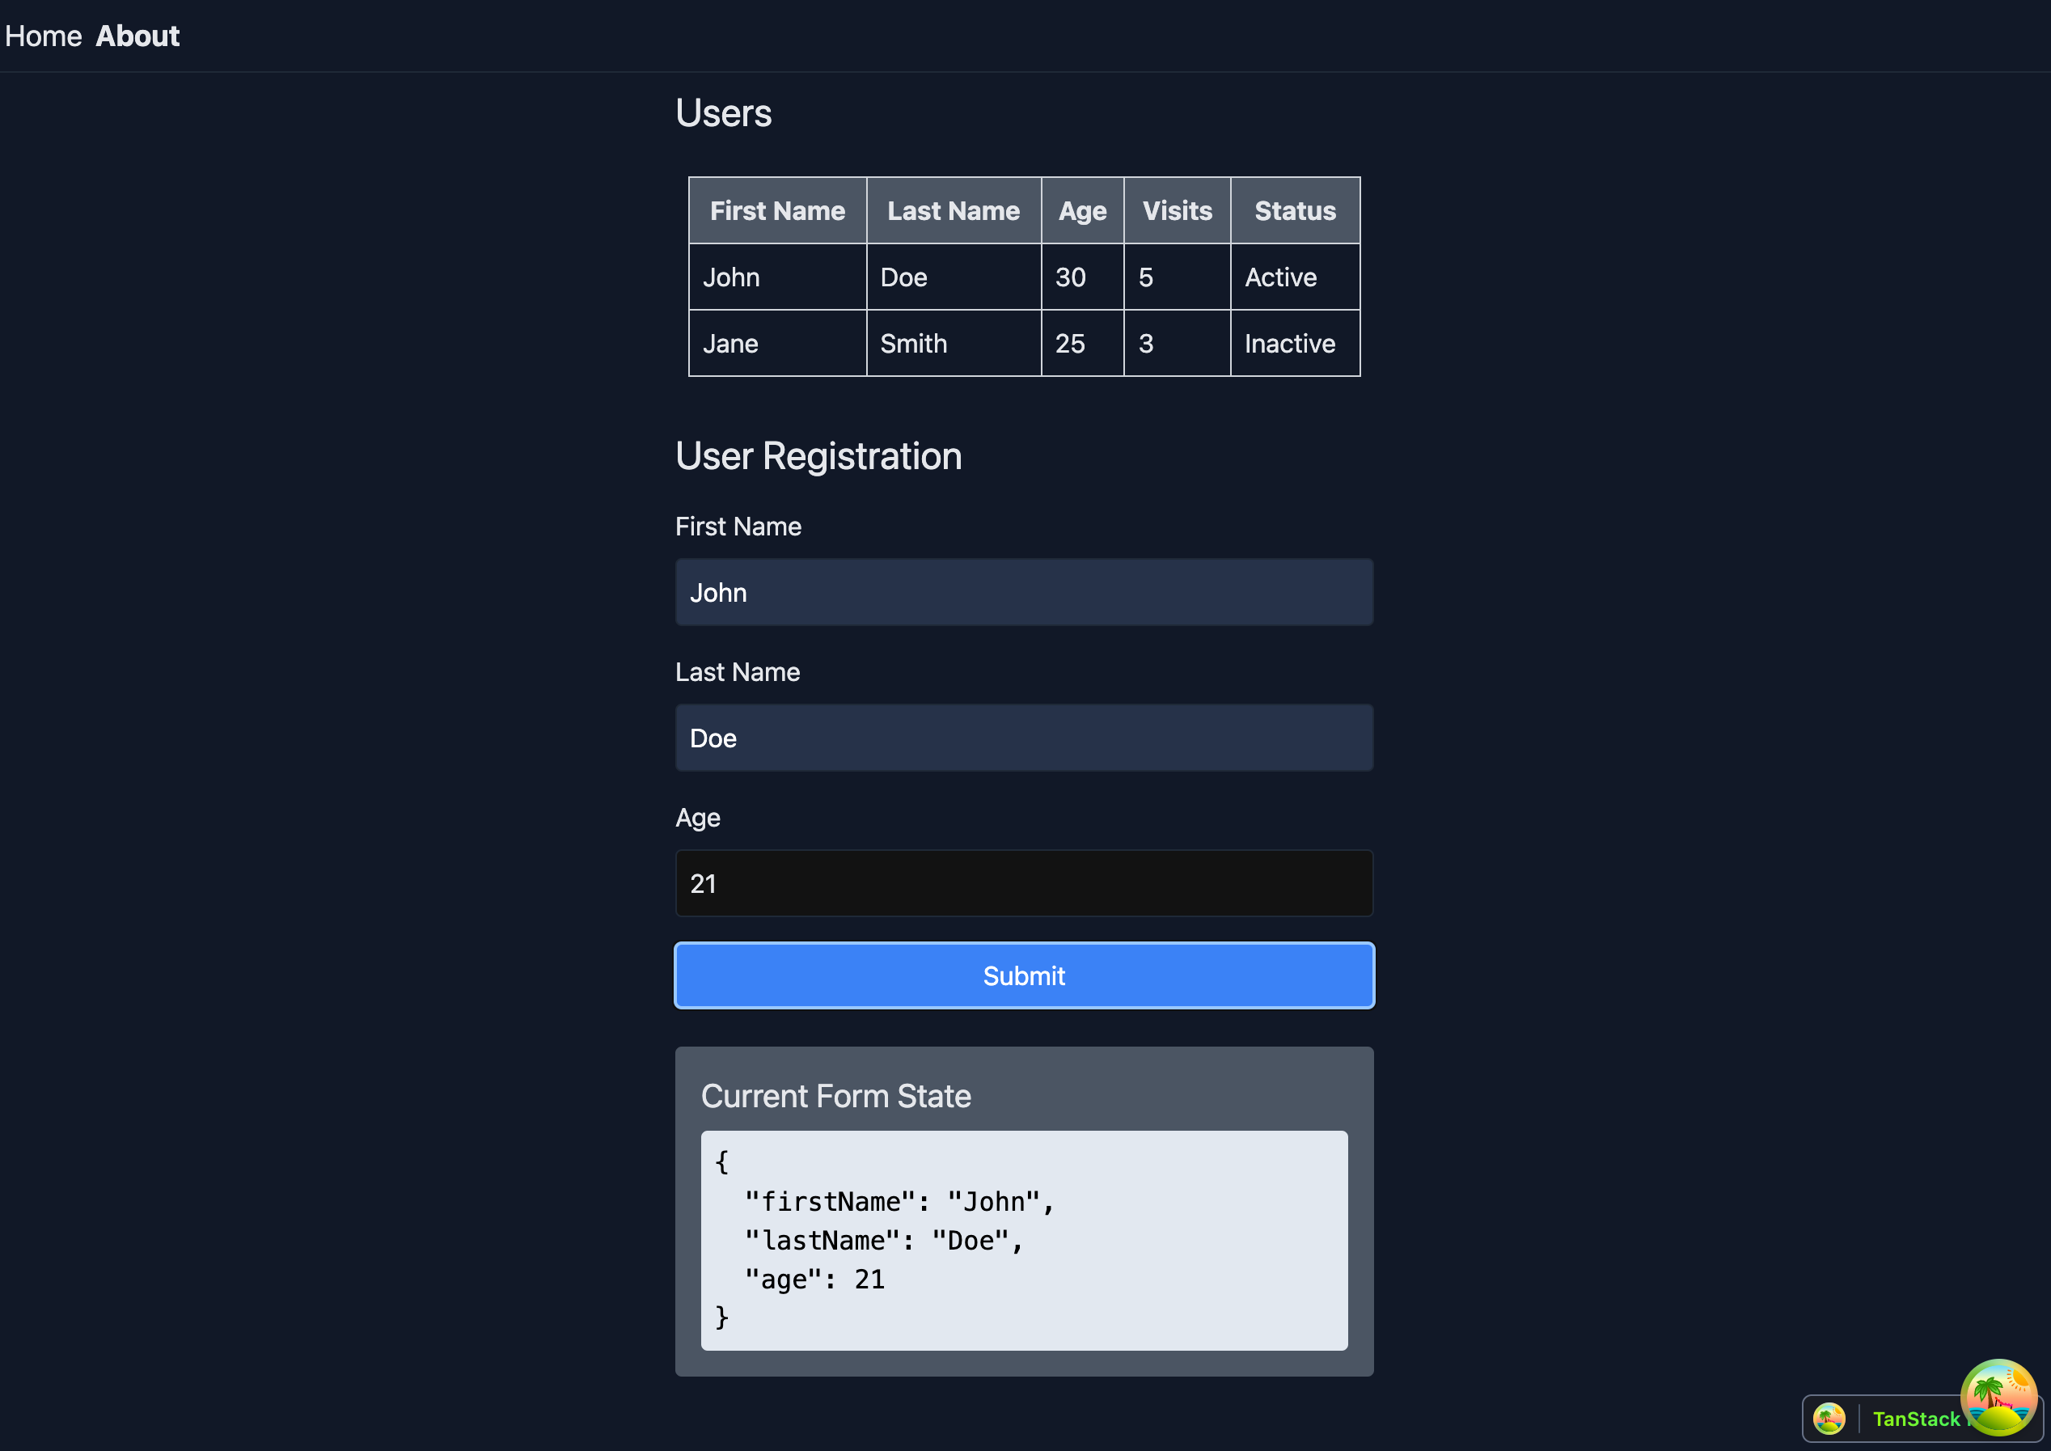Click the Visits column header

(x=1177, y=210)
